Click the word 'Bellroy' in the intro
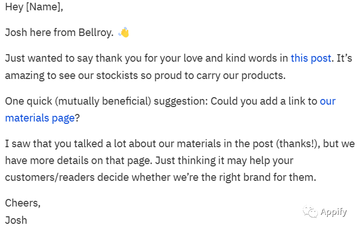Image resolution: width=358 pixels, height=228 pixels. point(95,32)
